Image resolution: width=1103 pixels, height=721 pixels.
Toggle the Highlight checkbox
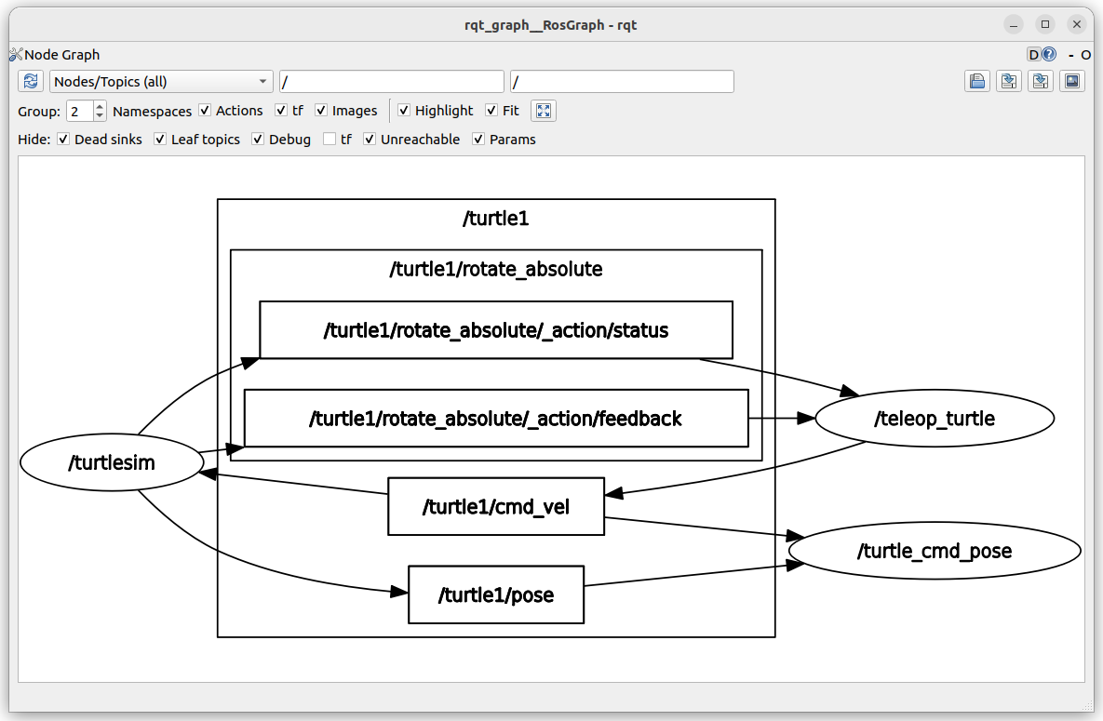point(404,111)
